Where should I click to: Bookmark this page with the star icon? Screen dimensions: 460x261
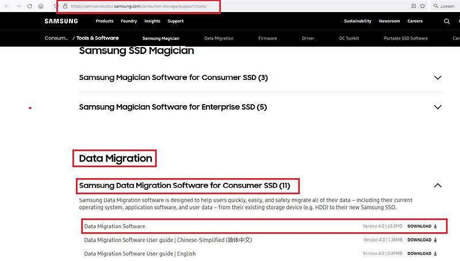423,6
